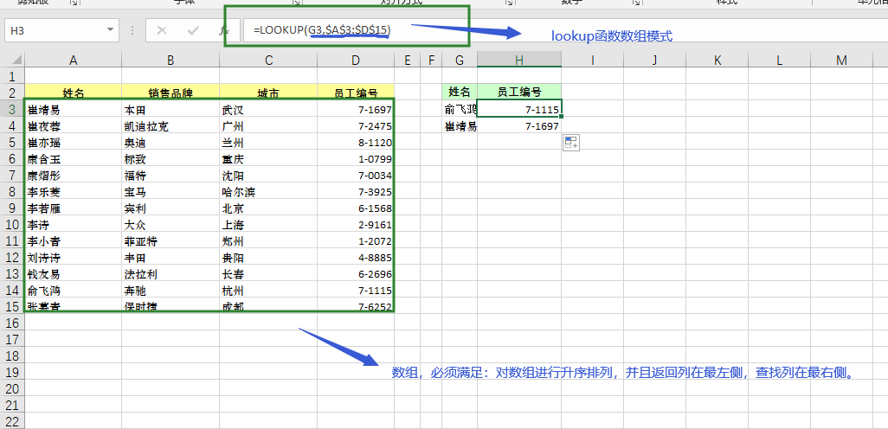Image resolution: width=888 pixels, height=429 pixels.
Task: Click cell containing 崔靖易 in column A
Action: (73, 110)
